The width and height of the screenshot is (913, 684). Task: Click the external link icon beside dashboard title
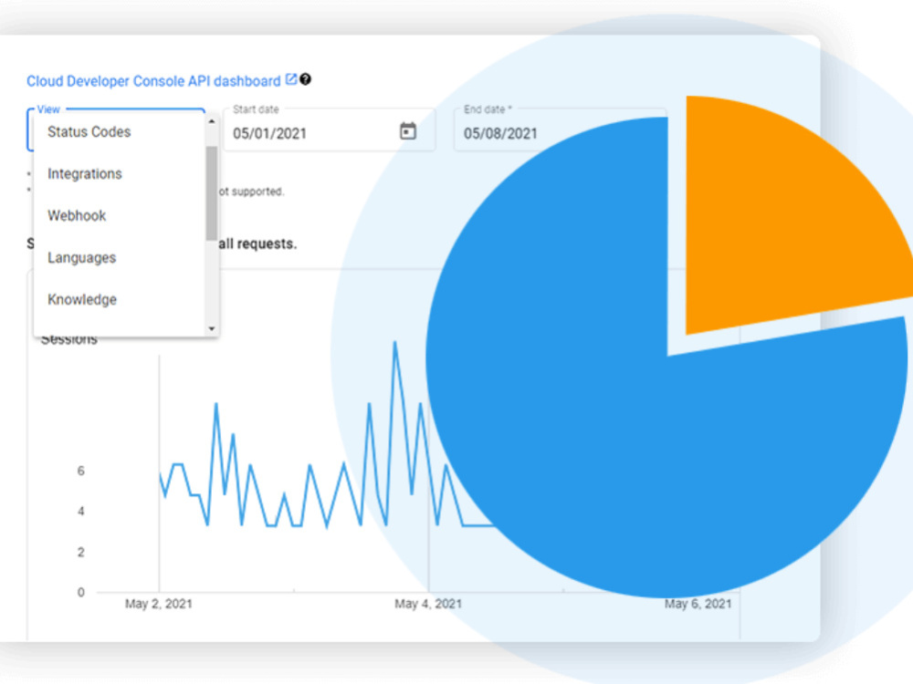(x=291, y=79)
